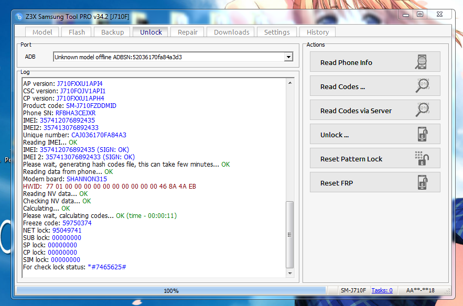Go to the Repair tab
The image size is (463, 306).
[188, 32]
